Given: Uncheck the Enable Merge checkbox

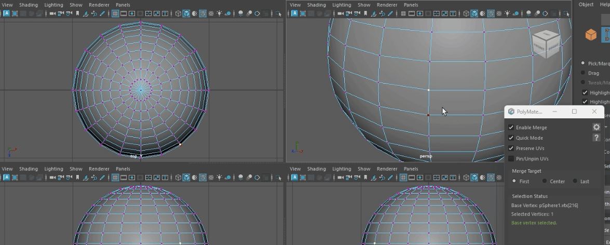Looking at the screenshot, I should (511, 128).
